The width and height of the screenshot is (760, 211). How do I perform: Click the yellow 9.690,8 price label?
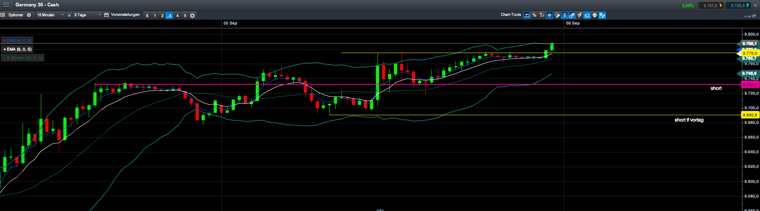[749, 115]
